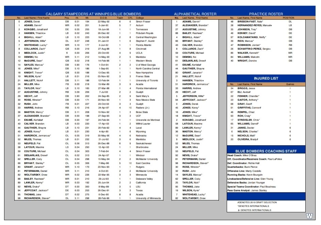Select 'HERNANDEZ-REYES, Manuel+' in the practice roster
Viewport: 321px width, 225px height.
255,26
